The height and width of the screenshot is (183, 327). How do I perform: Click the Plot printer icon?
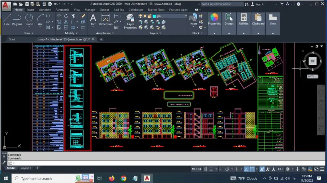(50, 4)
